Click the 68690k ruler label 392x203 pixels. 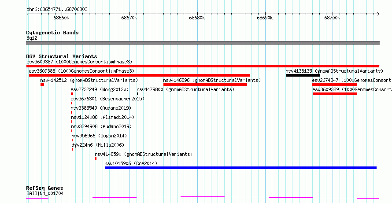click(x=265, y=18)
